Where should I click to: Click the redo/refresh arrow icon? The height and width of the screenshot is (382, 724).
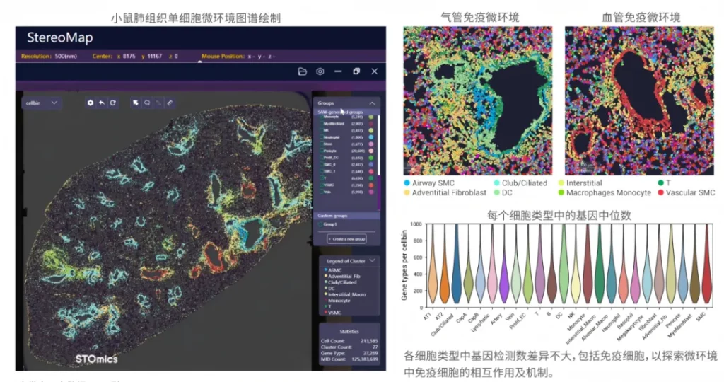click(x=112, y=103)
